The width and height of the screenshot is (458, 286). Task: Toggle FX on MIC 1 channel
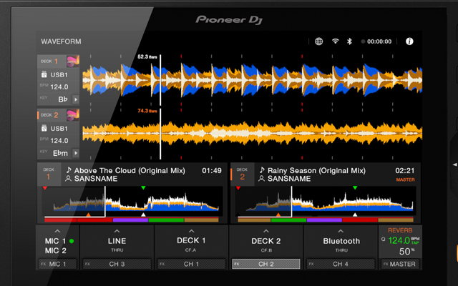pyautogui.click(x=58, y=264)
